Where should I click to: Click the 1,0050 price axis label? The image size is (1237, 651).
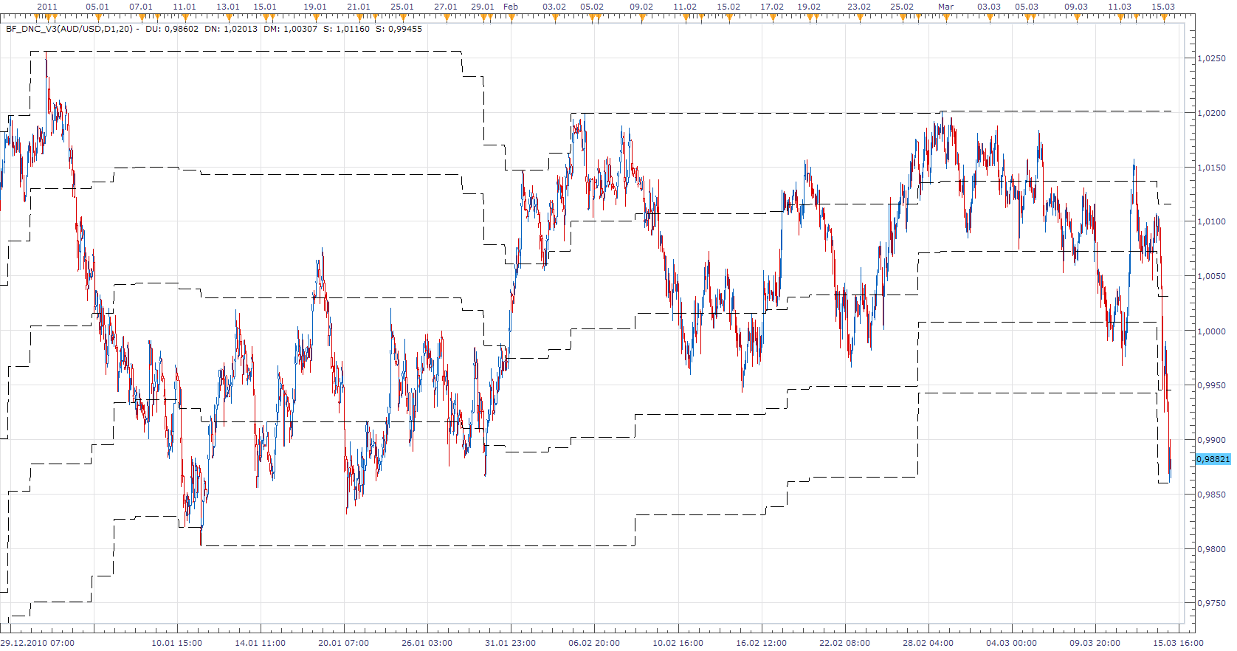click(1212, 276)
